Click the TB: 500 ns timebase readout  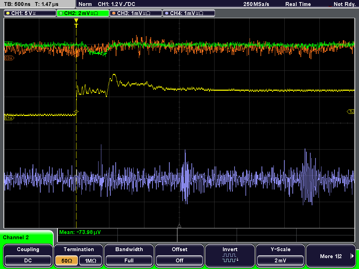point(17,4)
